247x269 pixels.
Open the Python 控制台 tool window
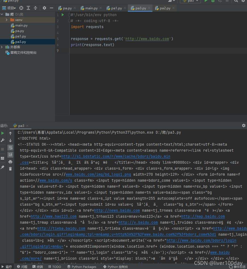point(116,267)
